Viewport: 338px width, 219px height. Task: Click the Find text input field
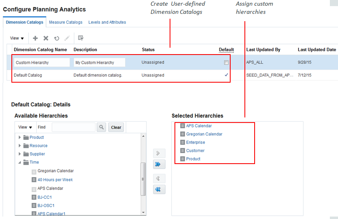pos(73,127)
